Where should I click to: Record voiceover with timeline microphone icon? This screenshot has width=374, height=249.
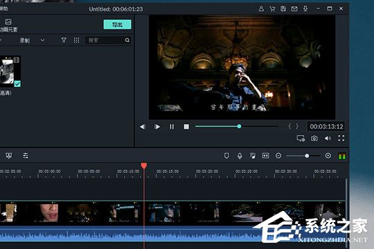[240, 156]
